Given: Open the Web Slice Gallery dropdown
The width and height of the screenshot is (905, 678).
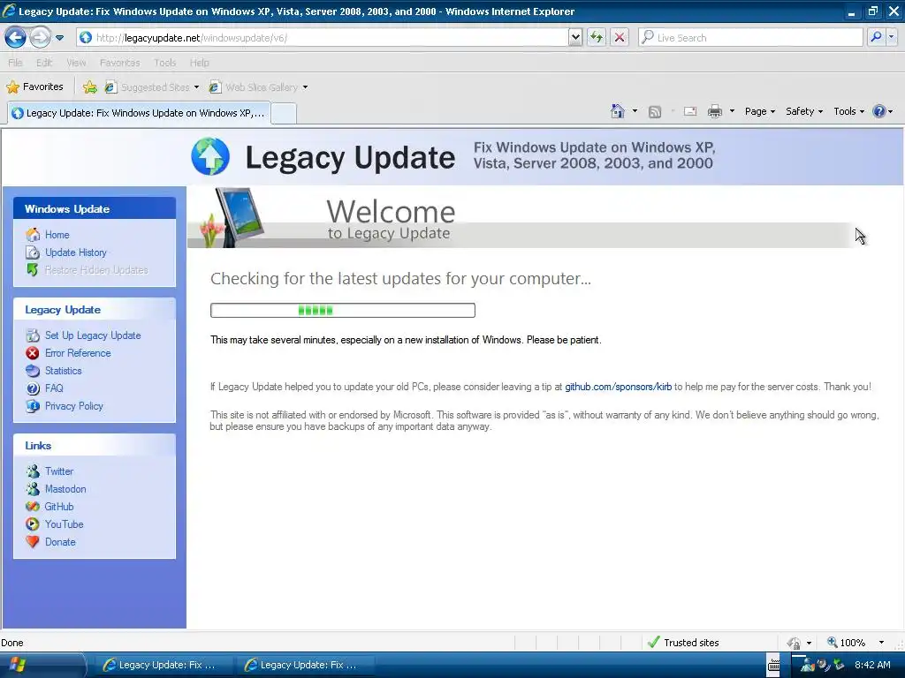Looking at the screenshot, I should coord(258,87).
